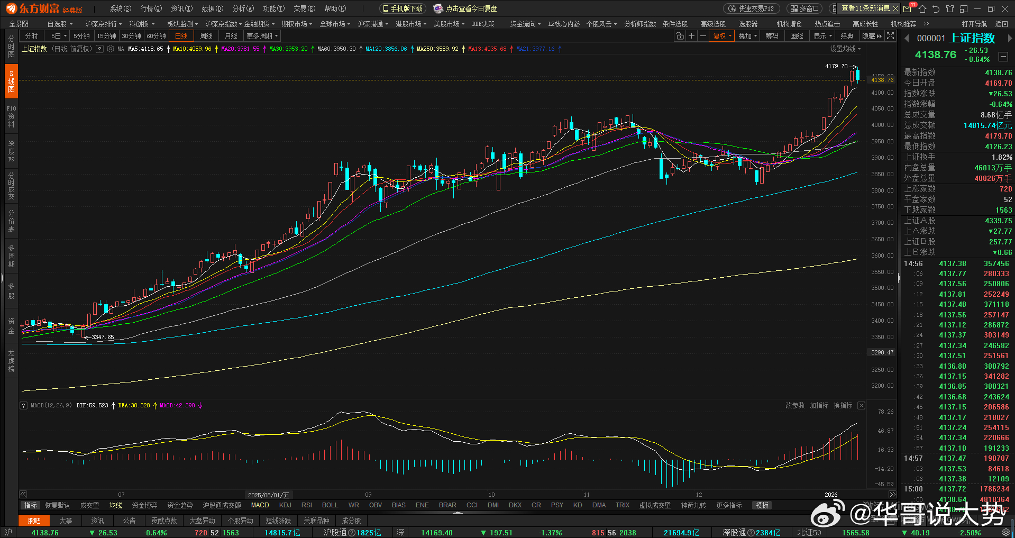
Task: Switch chart to 15分钟 period
Action: (106, 36)
